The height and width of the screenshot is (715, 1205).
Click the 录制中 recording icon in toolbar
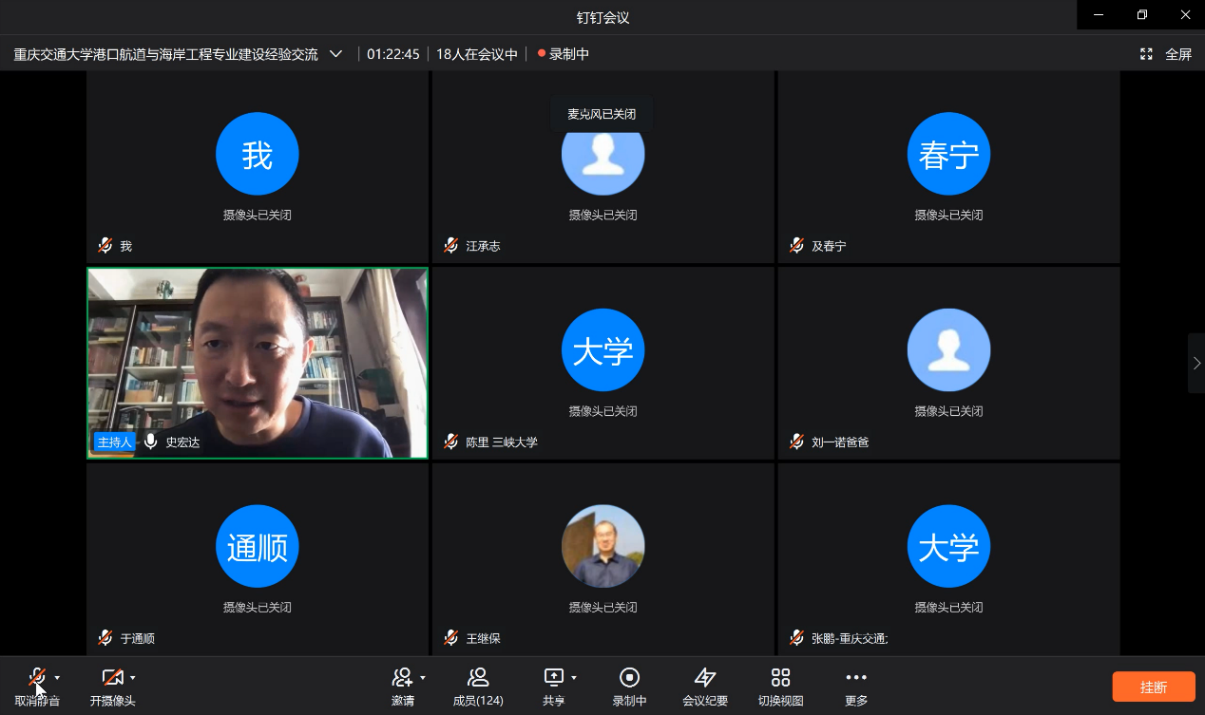[x=629, y=678]
